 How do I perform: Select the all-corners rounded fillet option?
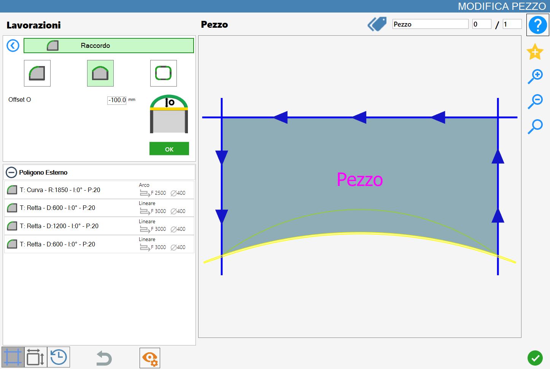tap(164, 73)
